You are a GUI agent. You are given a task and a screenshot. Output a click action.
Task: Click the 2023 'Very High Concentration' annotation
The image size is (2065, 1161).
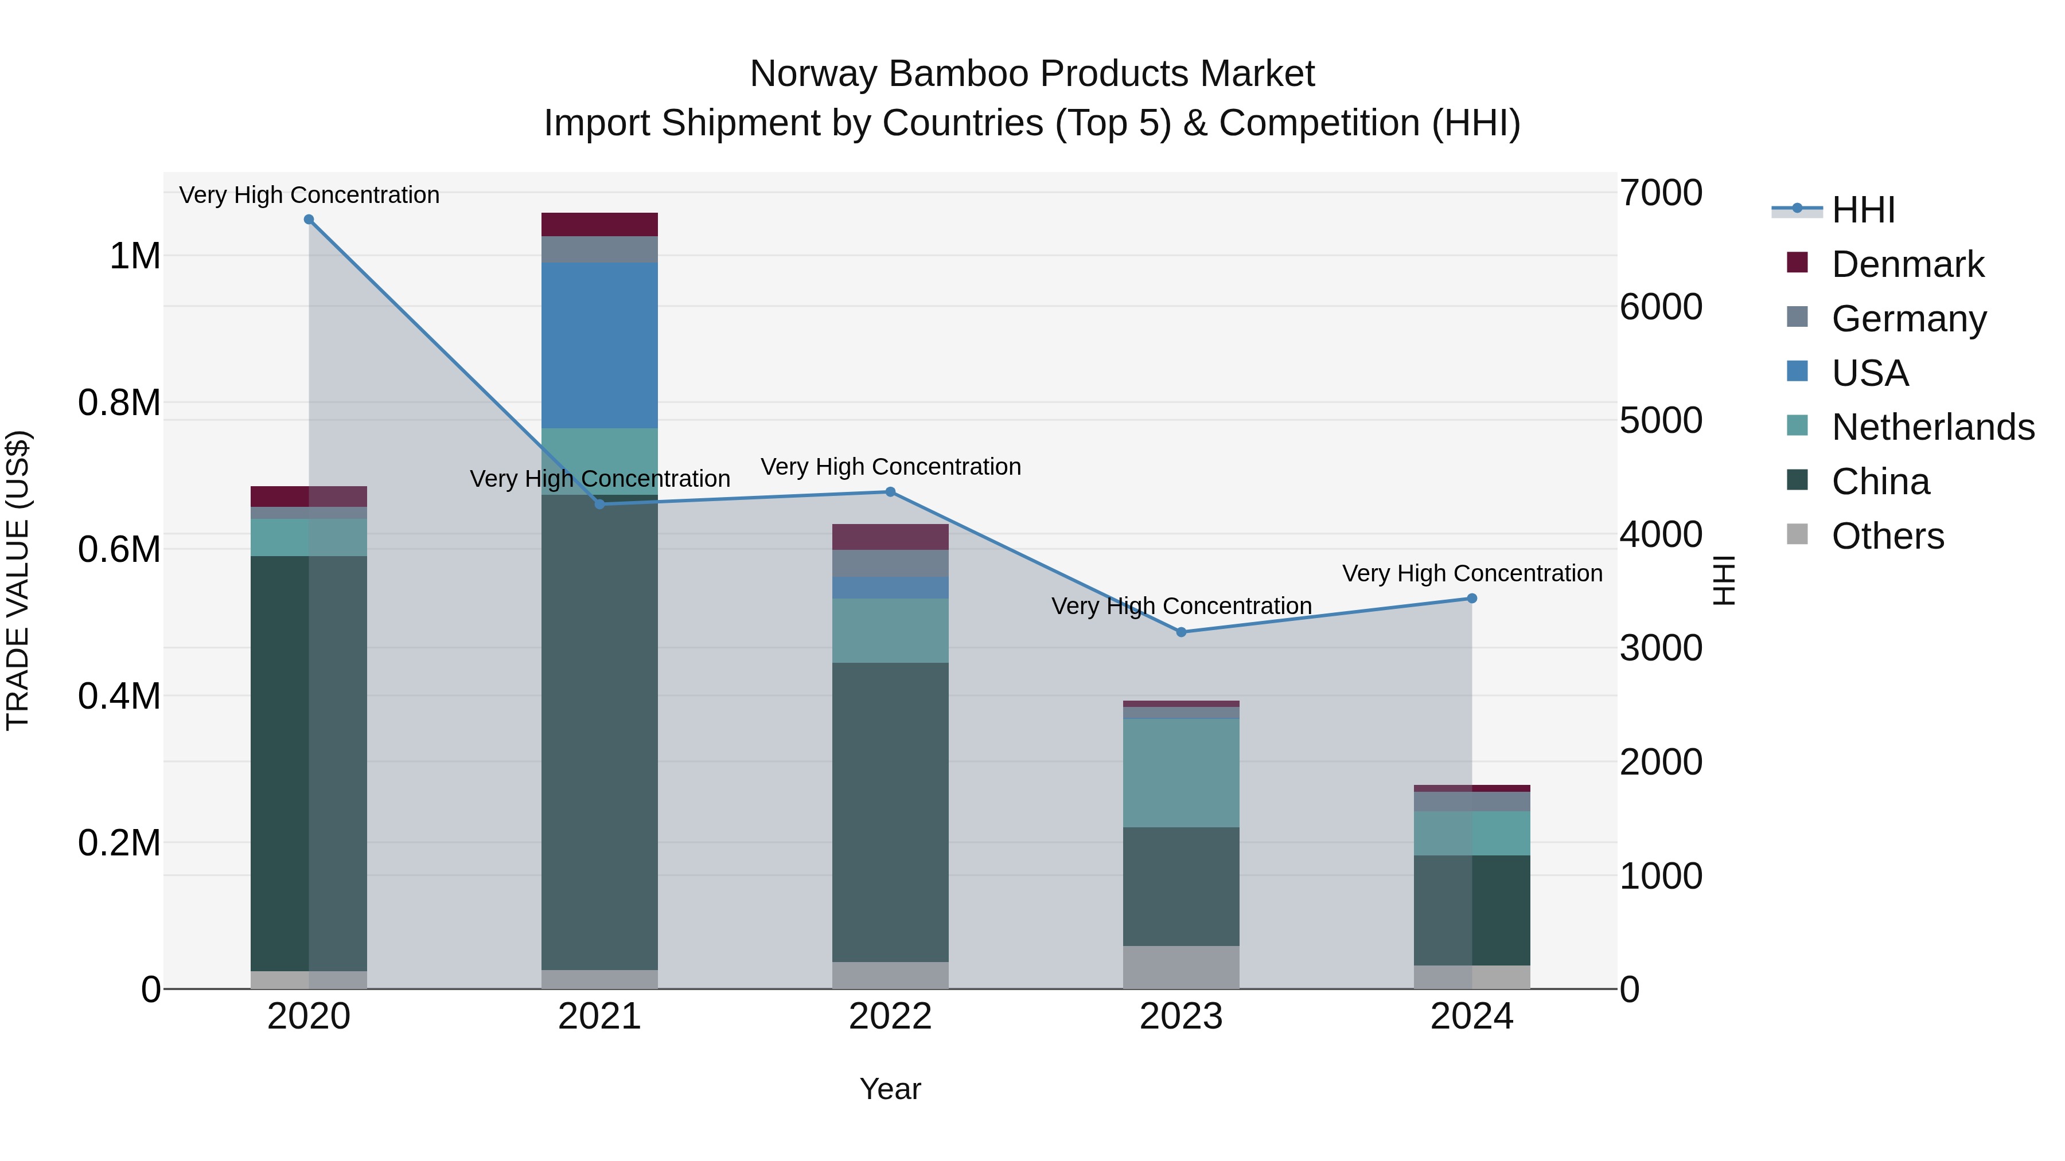tap(1182, 606)
